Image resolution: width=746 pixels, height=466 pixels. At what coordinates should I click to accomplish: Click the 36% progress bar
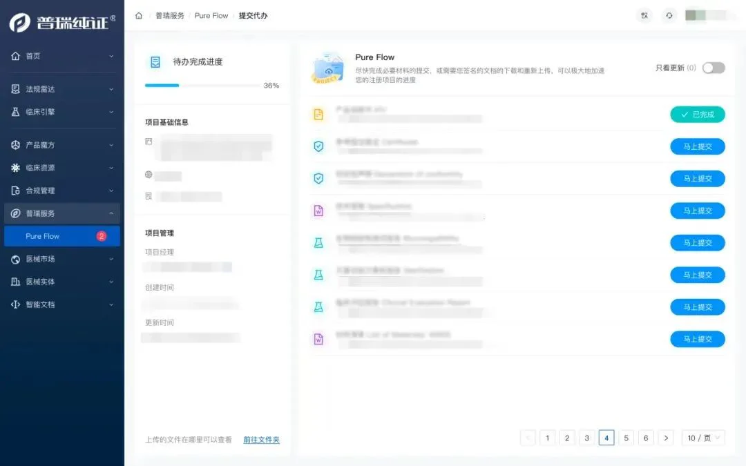(202, 86)
